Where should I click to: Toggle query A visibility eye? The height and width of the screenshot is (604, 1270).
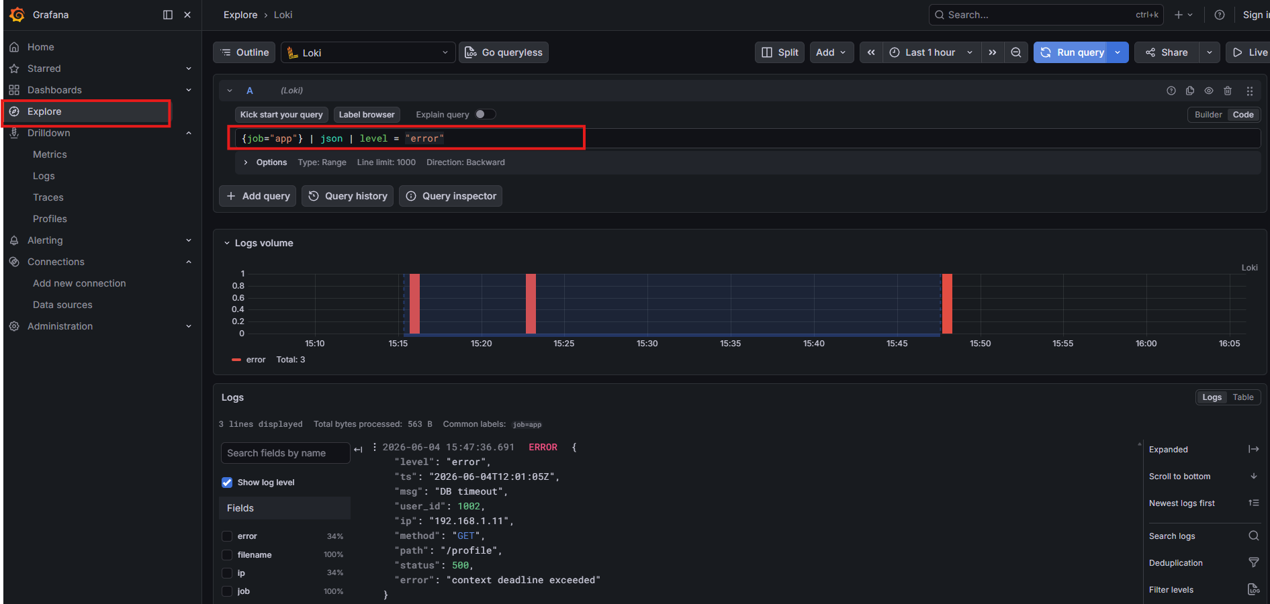(1209, 91)
